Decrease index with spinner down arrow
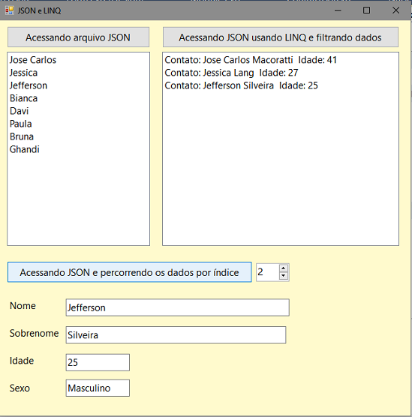 pos(284,276)
